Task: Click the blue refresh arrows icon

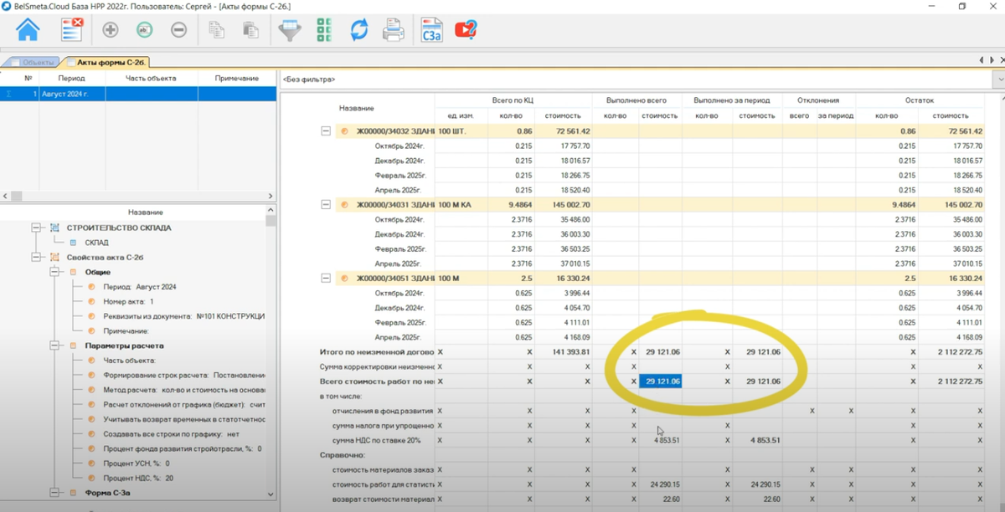Action: [x=358, y=30]
